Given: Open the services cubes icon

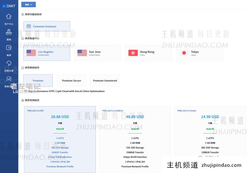Looking at the screenshot, I should pos(9,32).
